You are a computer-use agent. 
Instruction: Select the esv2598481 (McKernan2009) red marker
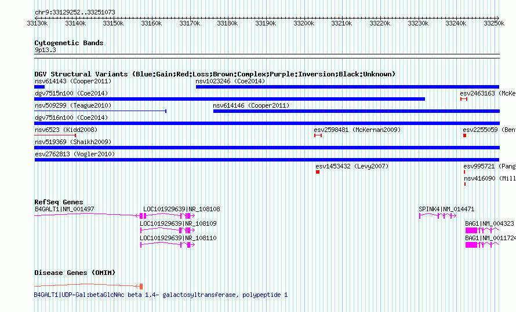[318, 135]
